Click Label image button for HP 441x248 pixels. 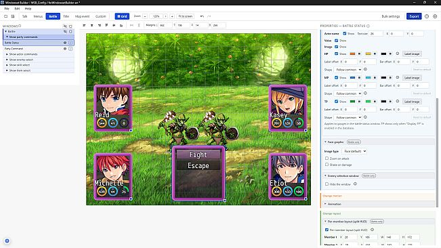coord(412,54)
